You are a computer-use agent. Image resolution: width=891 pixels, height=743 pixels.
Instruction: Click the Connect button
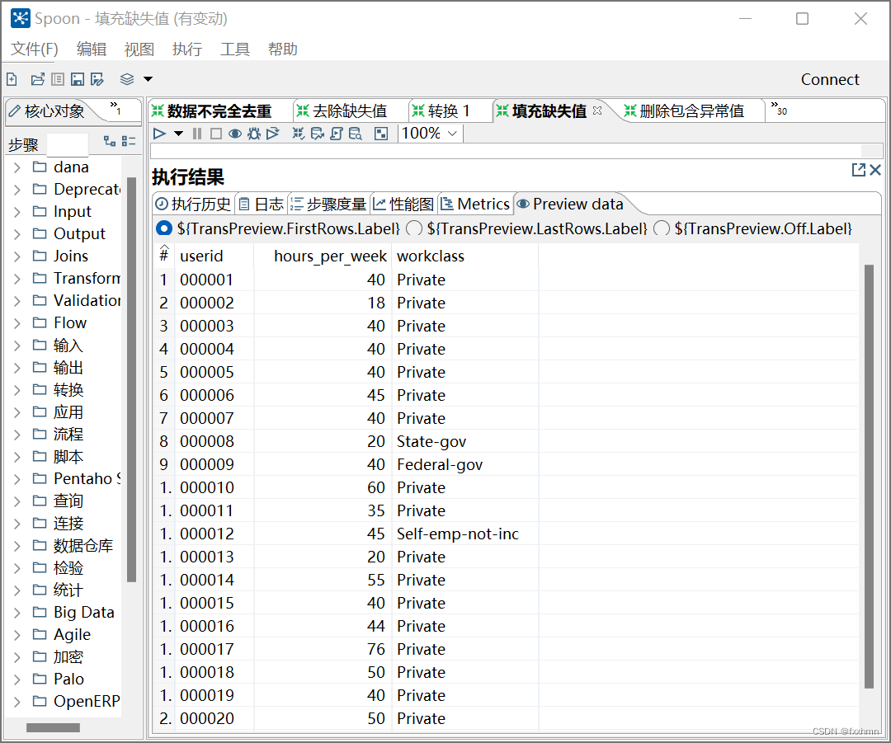[830, 79]
